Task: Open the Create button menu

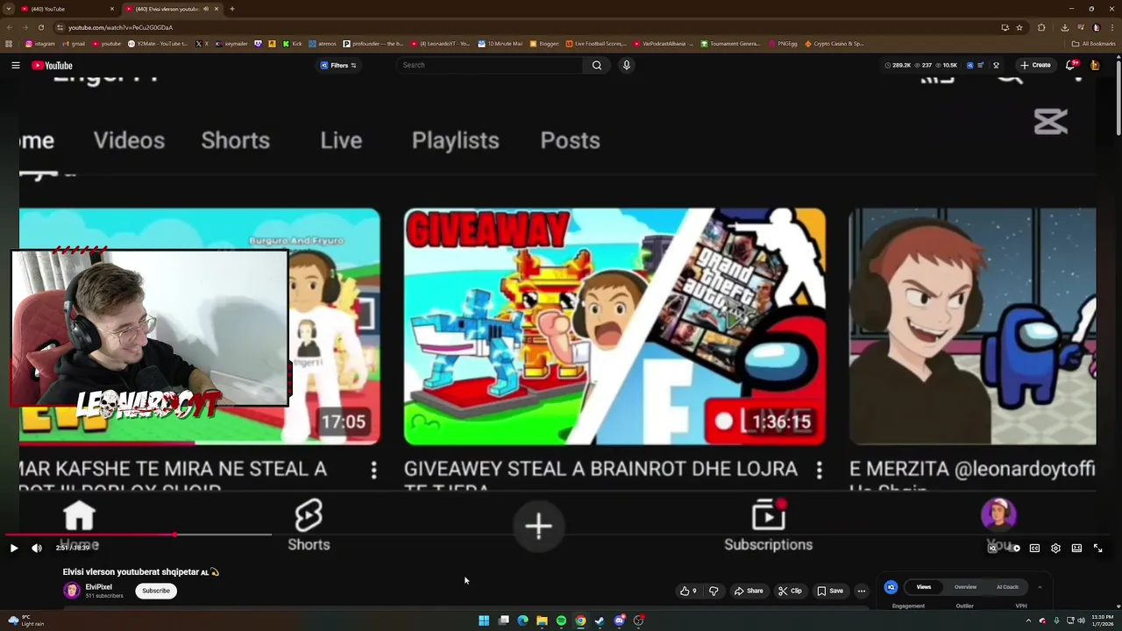Action: coord(1035,65)
